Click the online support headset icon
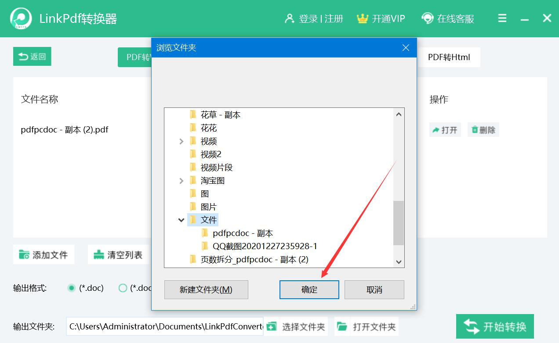 click(427, 18)
